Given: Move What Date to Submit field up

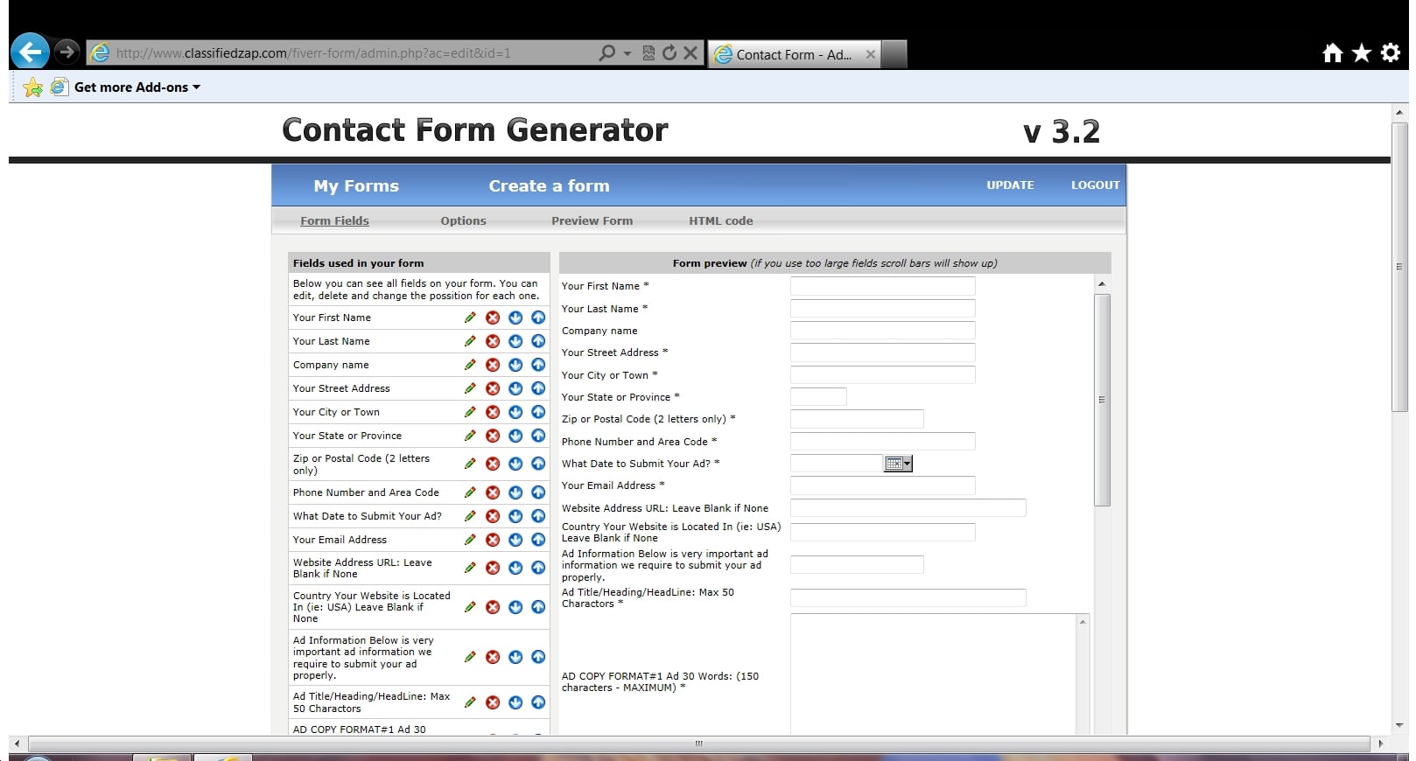Looking at the screenshot, I should tap(538, 516).
